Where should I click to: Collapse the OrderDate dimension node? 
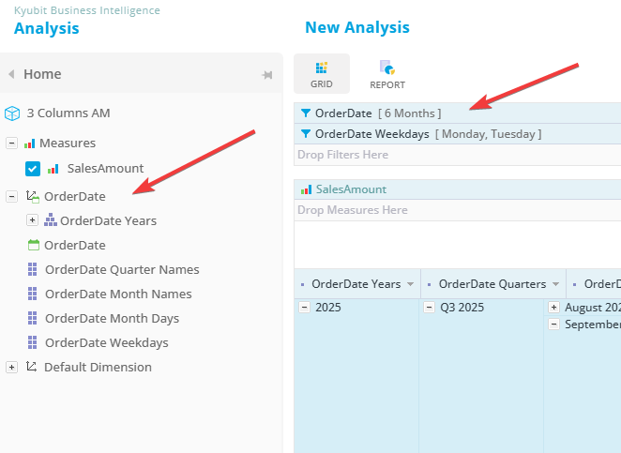[x=12, y=197]
